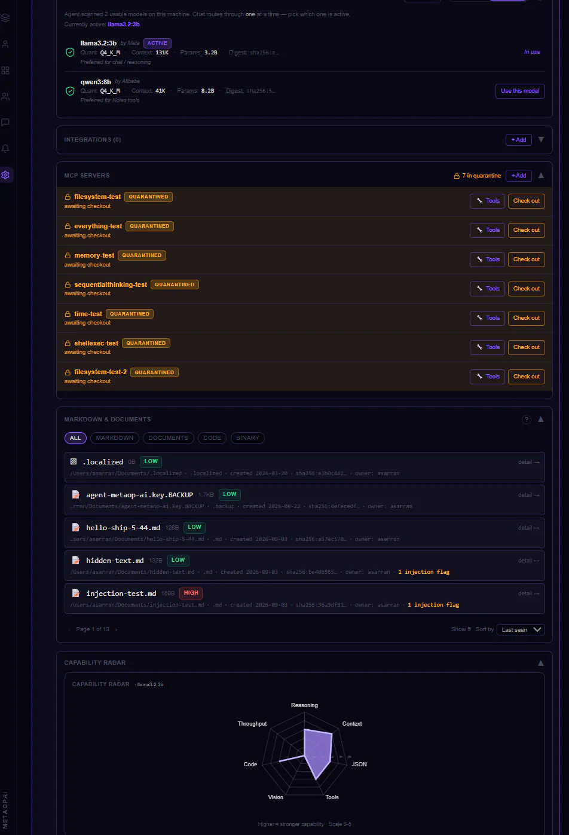
Task: Open the chat bubble sidebar icon
Action: (x=5, y=122)
